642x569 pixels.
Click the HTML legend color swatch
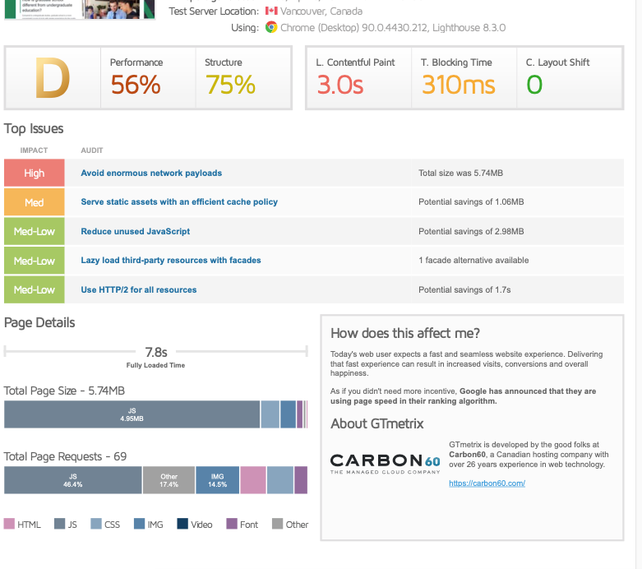pyautogui.click(x=9, y=524)
